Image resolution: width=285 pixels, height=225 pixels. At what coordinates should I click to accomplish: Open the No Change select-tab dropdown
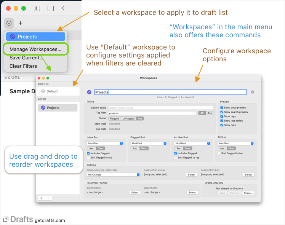[114, 175]
